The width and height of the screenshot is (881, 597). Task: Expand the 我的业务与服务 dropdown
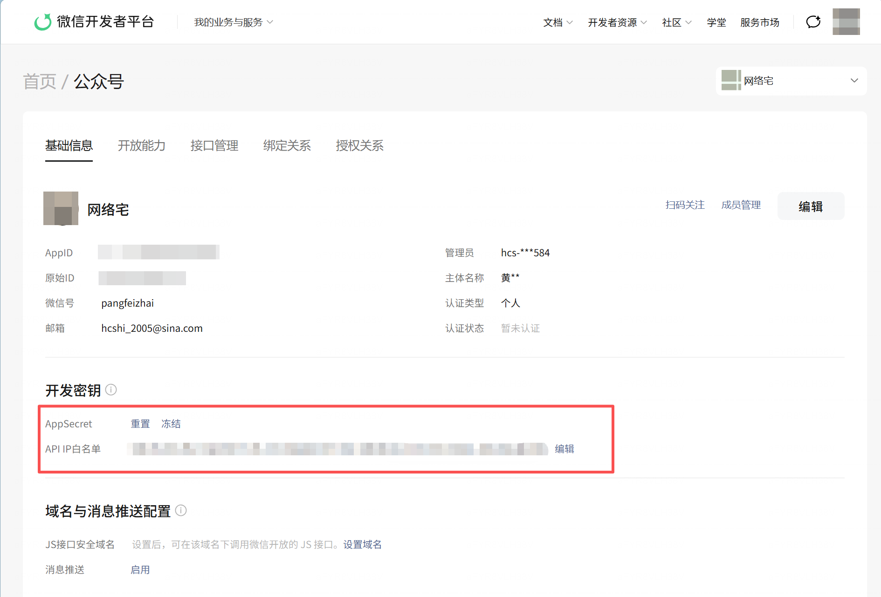pos(234,22)
